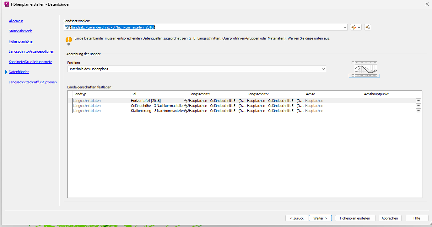Click the Stil column header
The width and height of the screenshot is (432, 227).
(x=159, y=94)
